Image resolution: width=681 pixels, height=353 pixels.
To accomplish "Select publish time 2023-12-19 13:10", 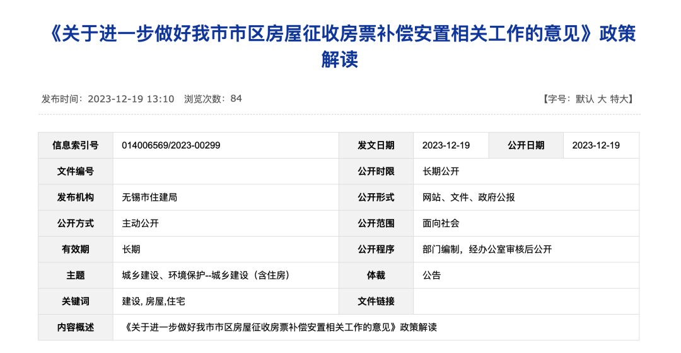I will pyautogui.click(x=131, y=99).
